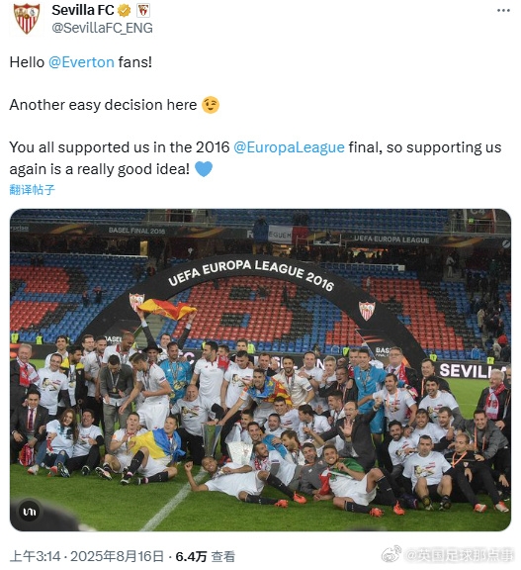The width and height of the screenshot is (521, 570).
Task: Click the 6.4万 查看 view count
Action: (x=205, y=556)
